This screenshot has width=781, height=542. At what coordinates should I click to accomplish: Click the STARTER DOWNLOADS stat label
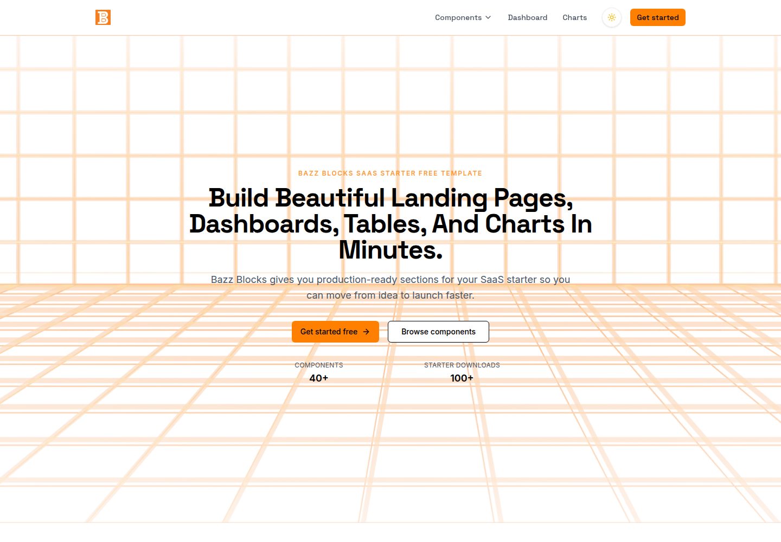tap(462, 365)
